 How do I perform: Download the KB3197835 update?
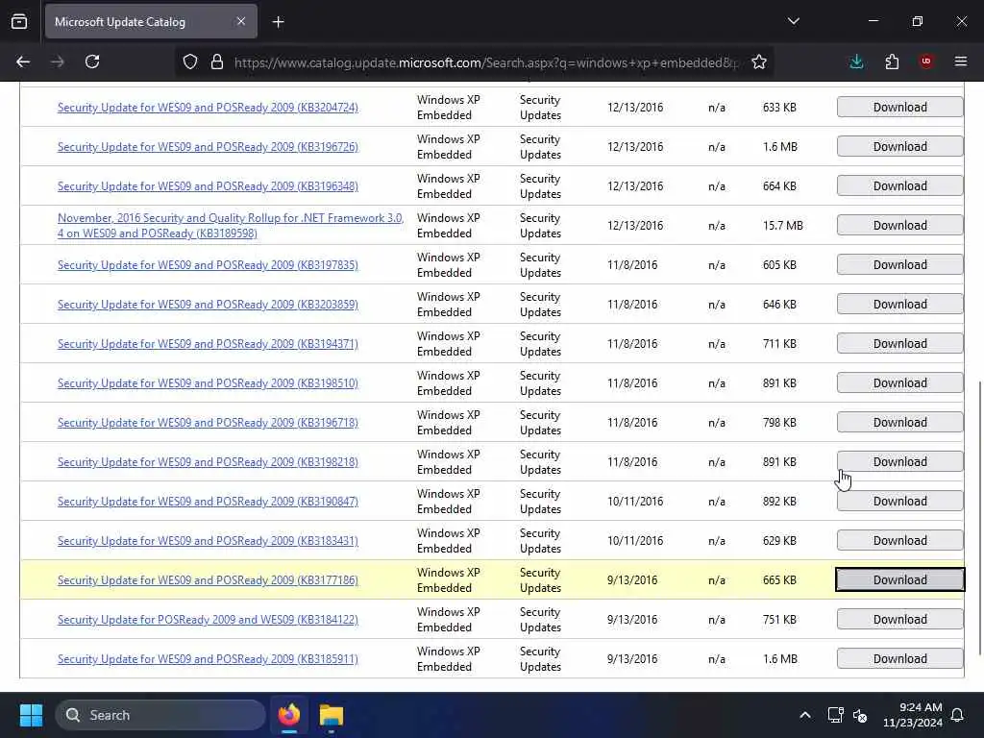point(899,265)
